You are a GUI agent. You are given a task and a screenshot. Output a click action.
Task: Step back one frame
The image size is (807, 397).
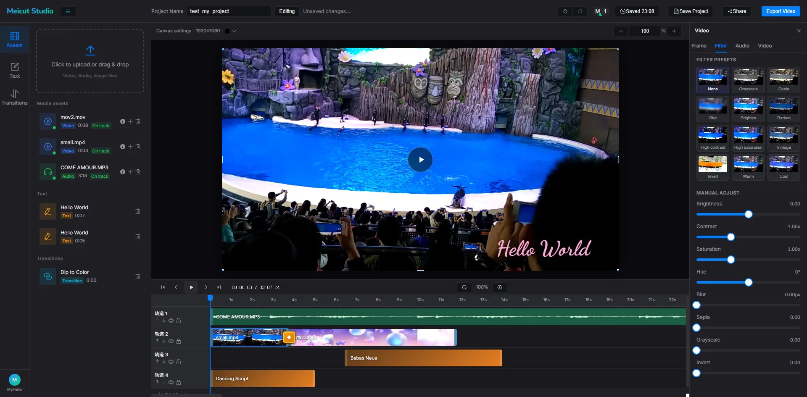point(176,287)
